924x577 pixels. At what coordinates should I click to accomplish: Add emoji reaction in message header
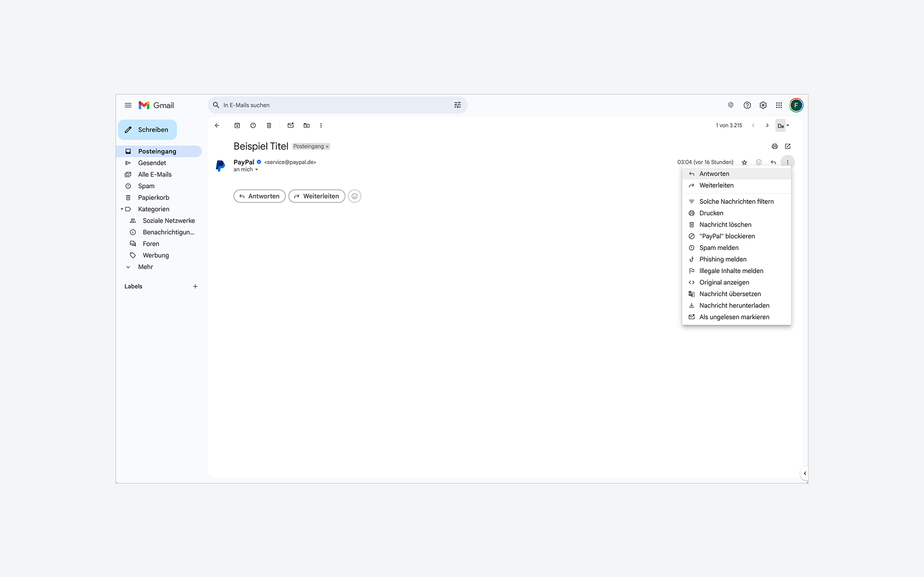tap(759, 162)
